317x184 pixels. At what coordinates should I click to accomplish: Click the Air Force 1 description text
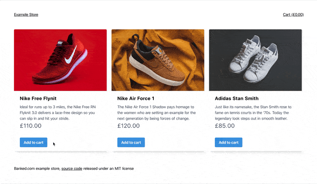coord(157,113)
